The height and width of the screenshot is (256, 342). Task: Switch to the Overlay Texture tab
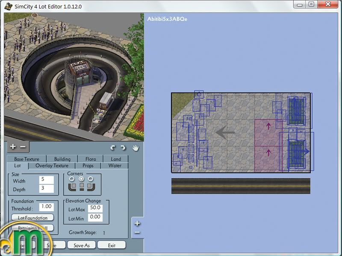[x=52, y=166]
